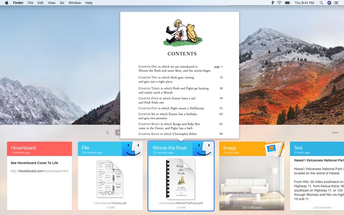
Task: Open the Window menu
Action: [74, 3]
